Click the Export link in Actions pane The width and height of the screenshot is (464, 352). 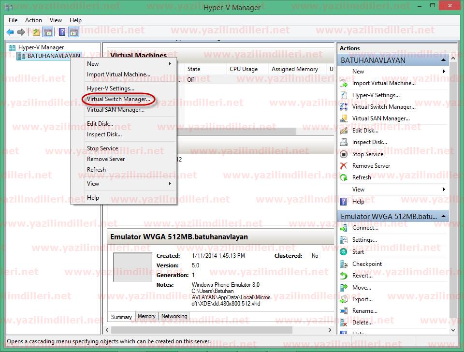tap(362, 299)
